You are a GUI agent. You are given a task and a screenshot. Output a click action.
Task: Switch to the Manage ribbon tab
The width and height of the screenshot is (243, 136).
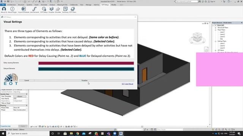(x=88, y=5)
